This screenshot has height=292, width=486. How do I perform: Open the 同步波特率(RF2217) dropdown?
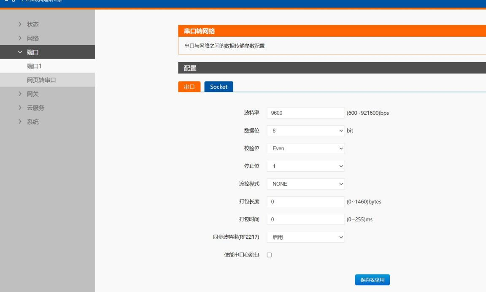(305, 237)
